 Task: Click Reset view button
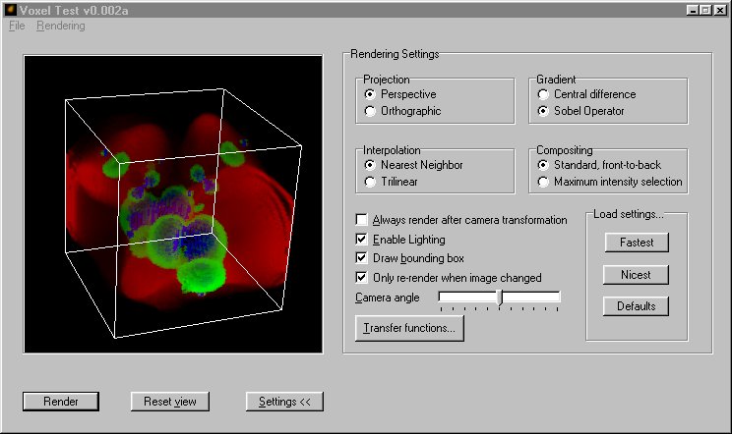[x=170, y=402]
